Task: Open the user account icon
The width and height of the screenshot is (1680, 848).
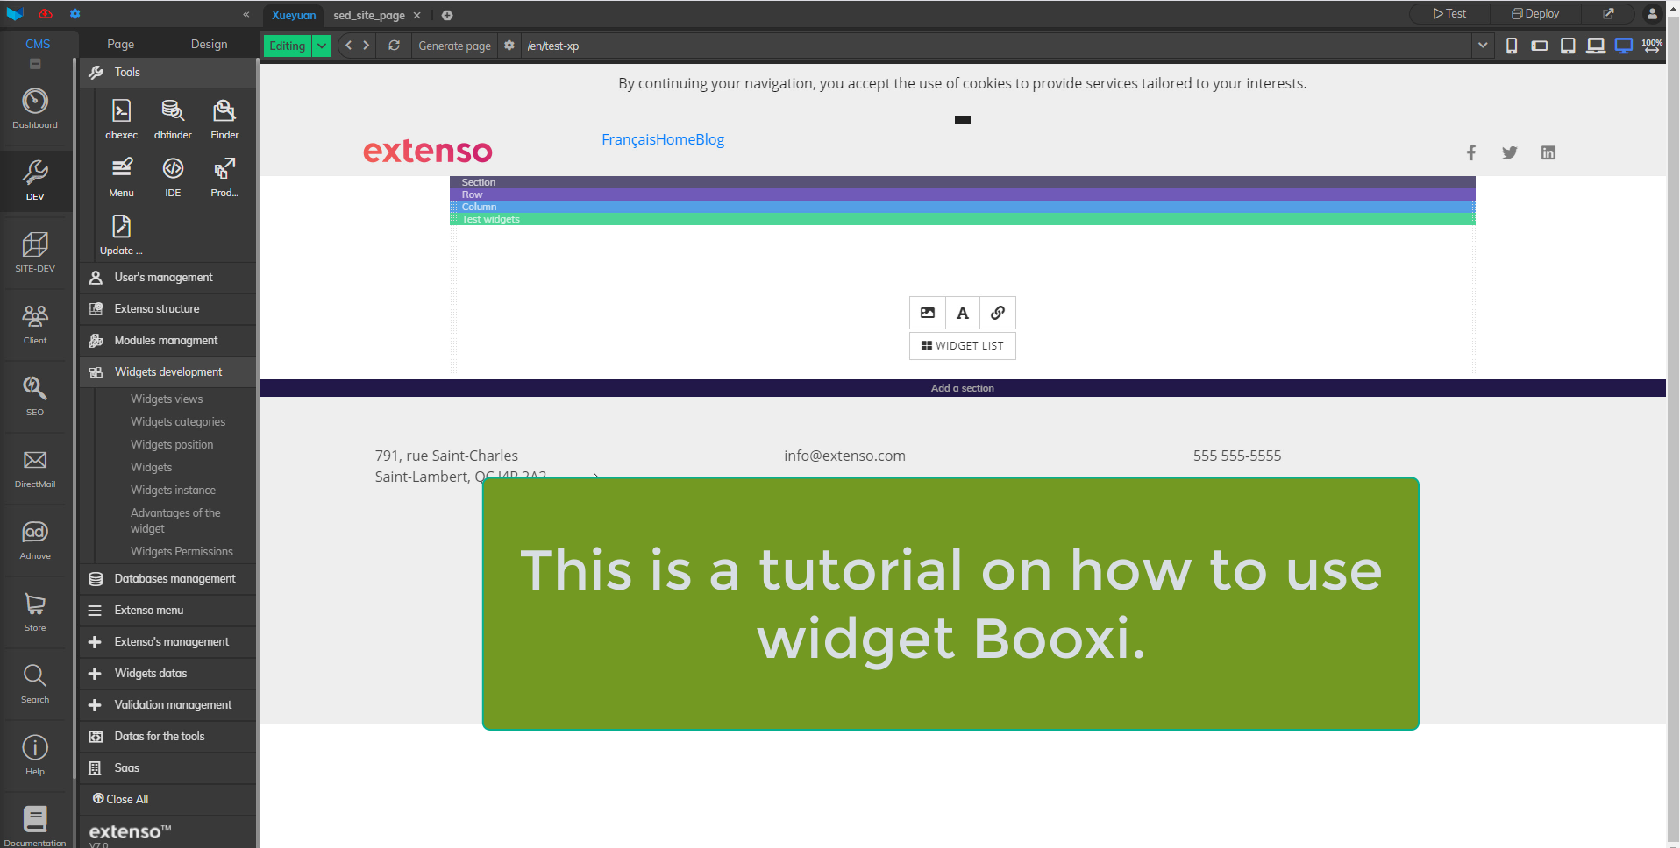Action: coord(1652,14)
